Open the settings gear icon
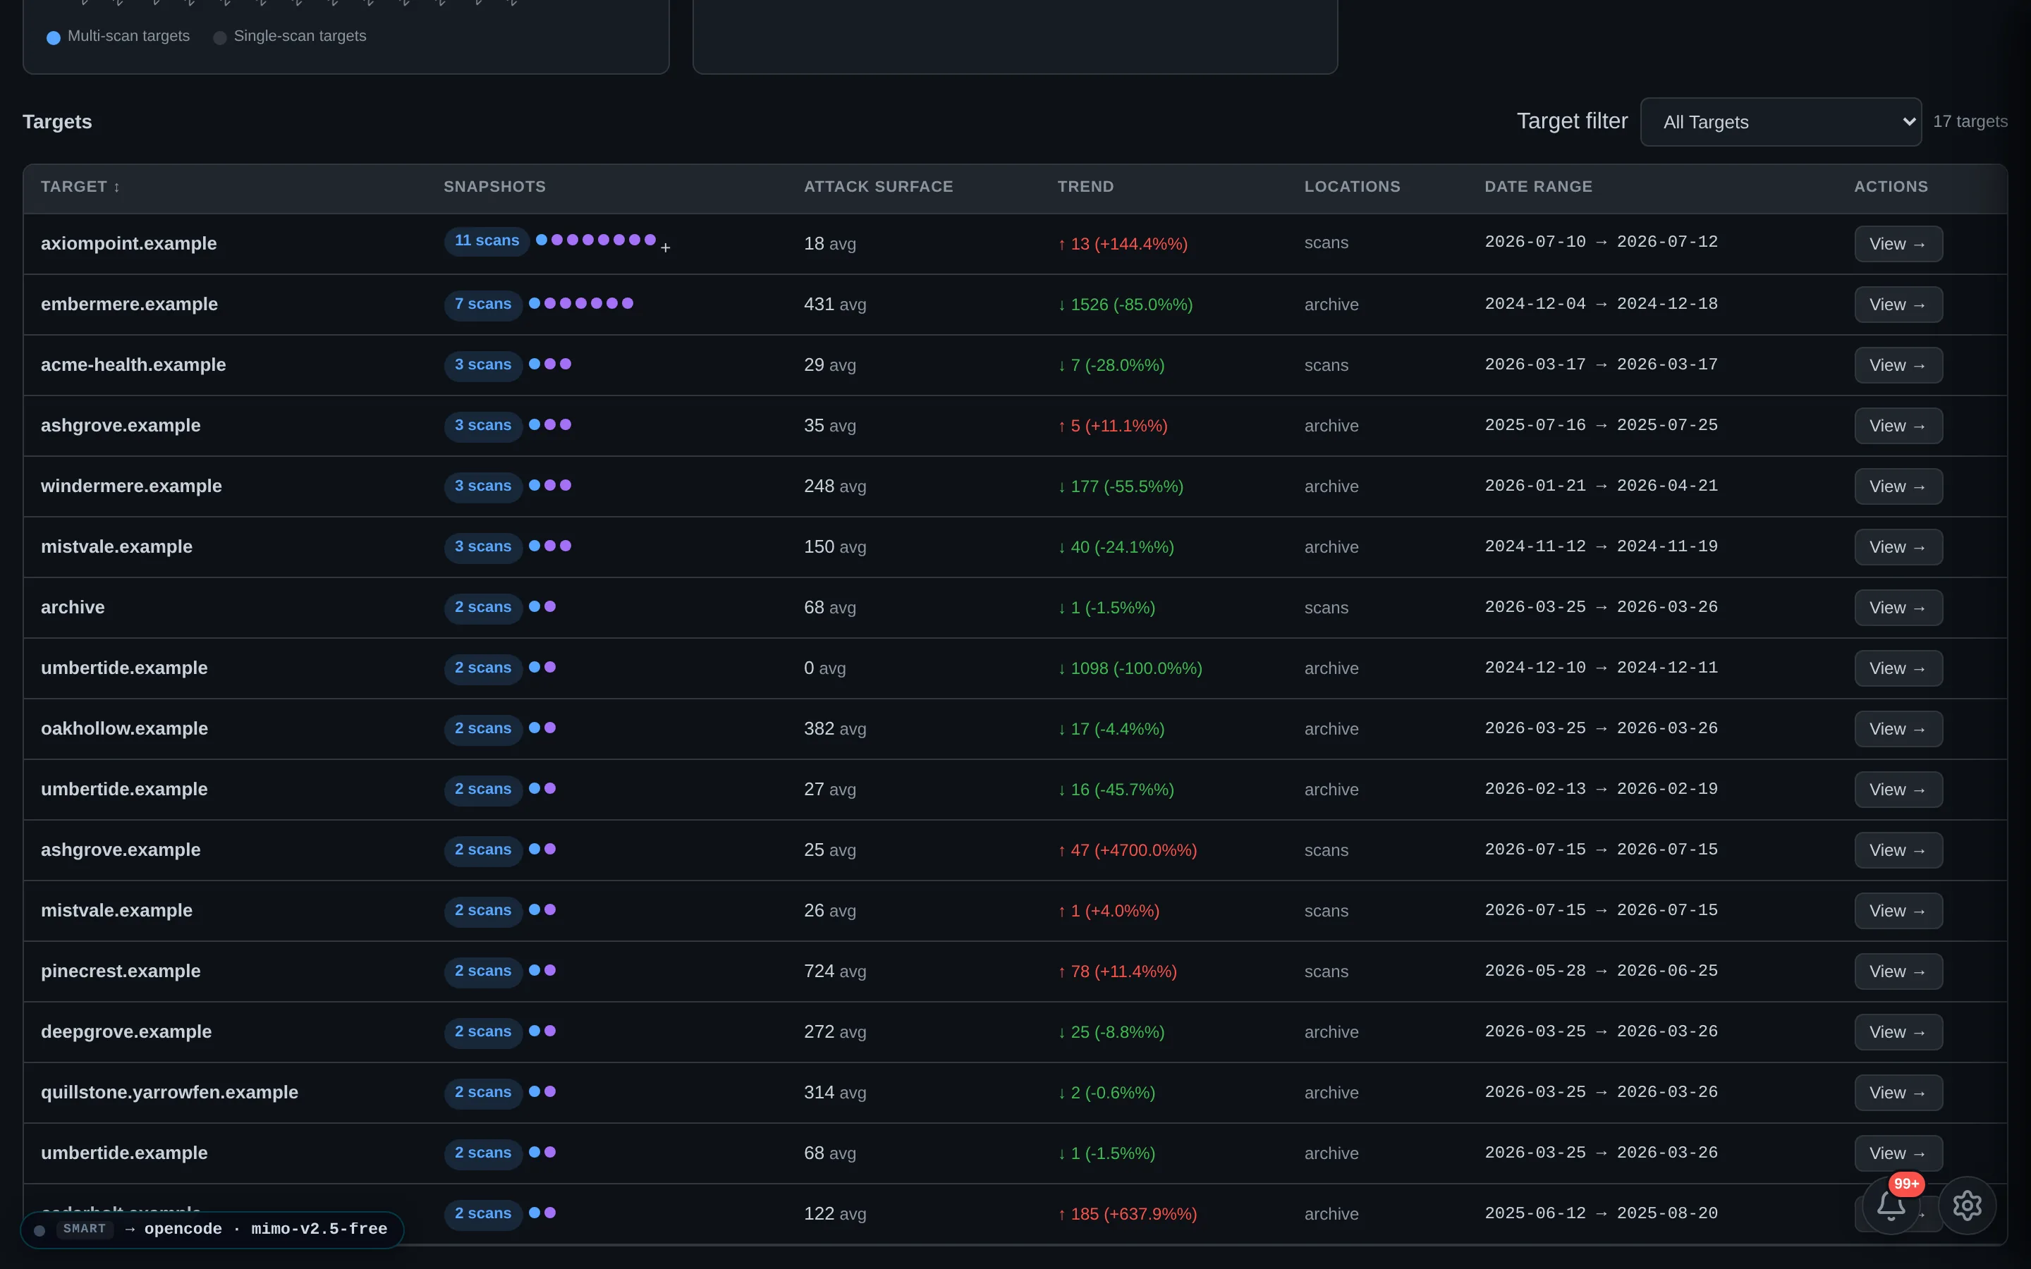This screenshot has height=1269, width=2031. (x=1968, y=1206)
